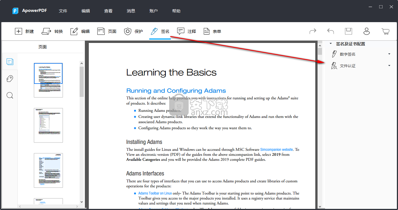This screenshot has width=398, height=210.
Task: Select the first page thumbnail
Action: [x=48, y=80]
